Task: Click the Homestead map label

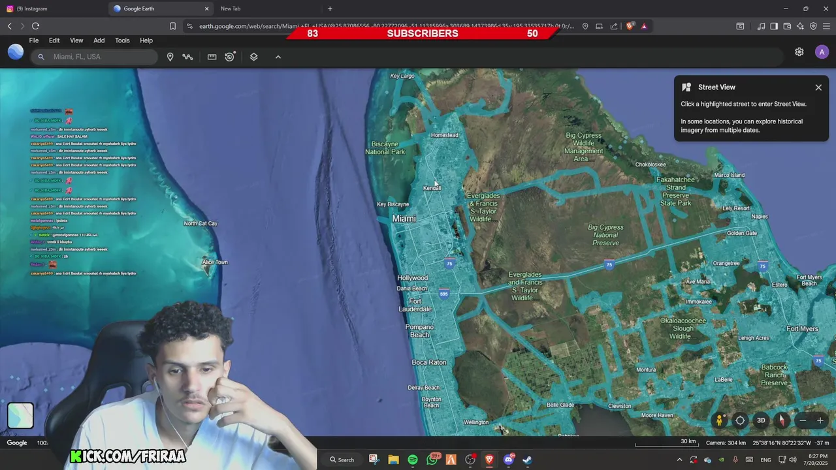Action: pos(445,135)
